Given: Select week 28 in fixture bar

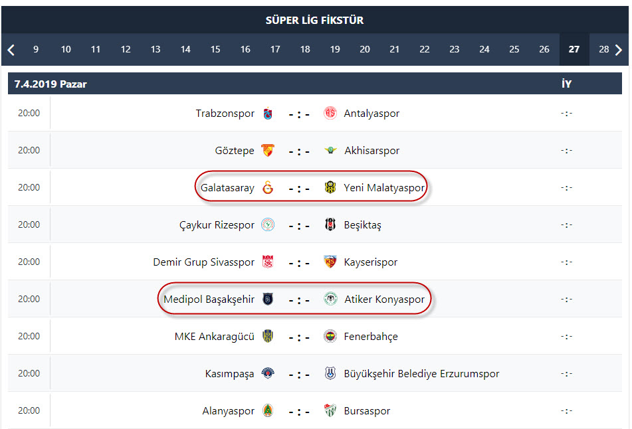Looking at the screenshot, I should coord(603,50).
